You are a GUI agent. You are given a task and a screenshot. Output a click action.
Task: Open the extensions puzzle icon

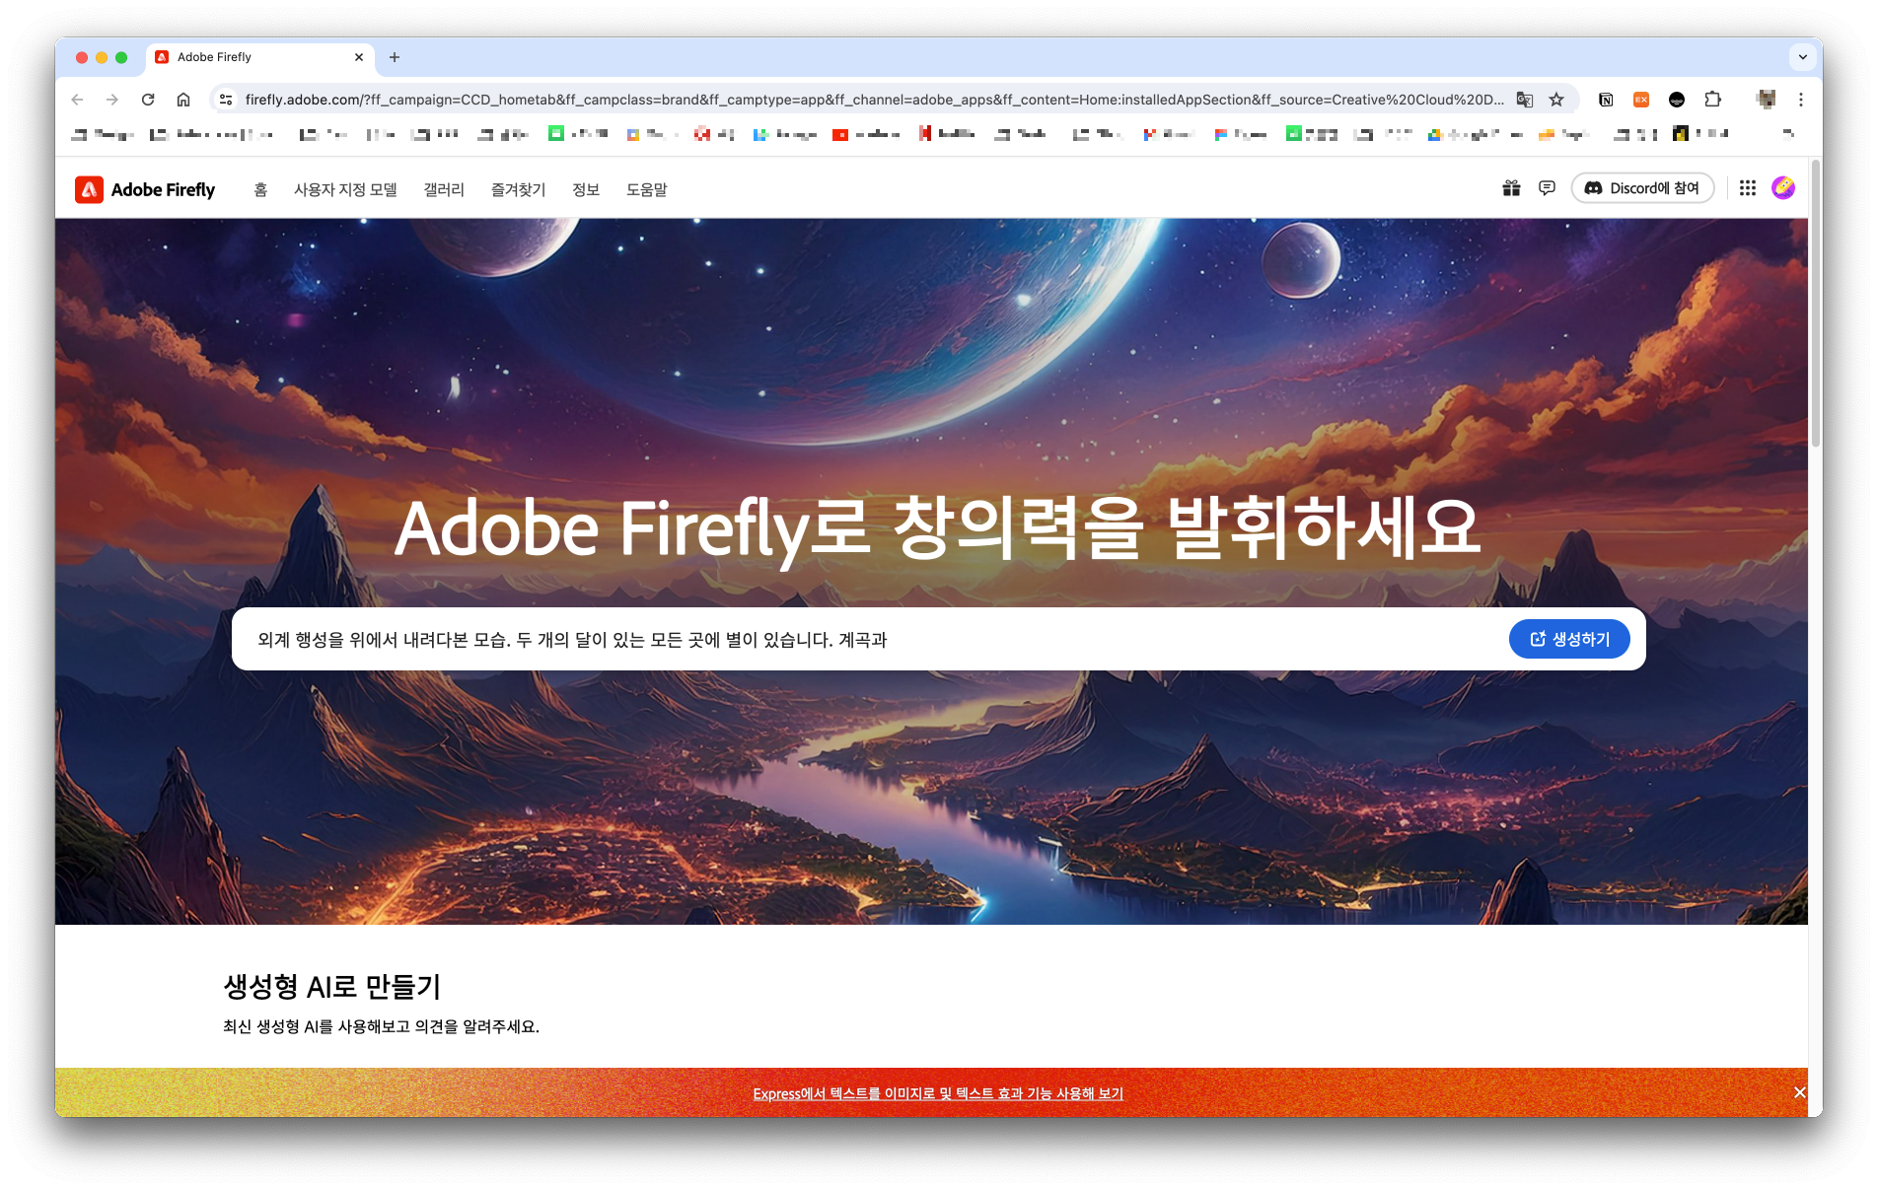[x=1713, y=100]
